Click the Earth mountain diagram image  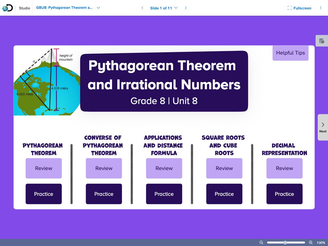coord(46,82)
